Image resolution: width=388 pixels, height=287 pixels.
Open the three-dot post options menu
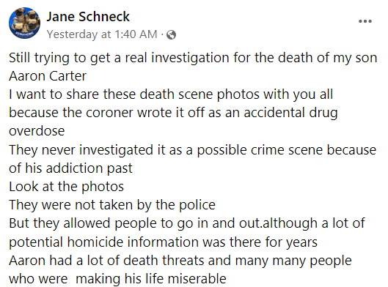365,21
